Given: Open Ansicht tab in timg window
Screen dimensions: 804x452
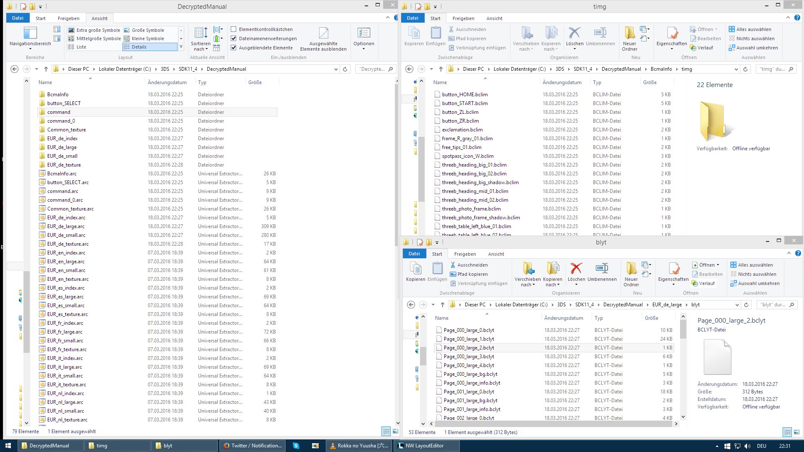Looking at the screenshot, I should [x=494, y=18].
